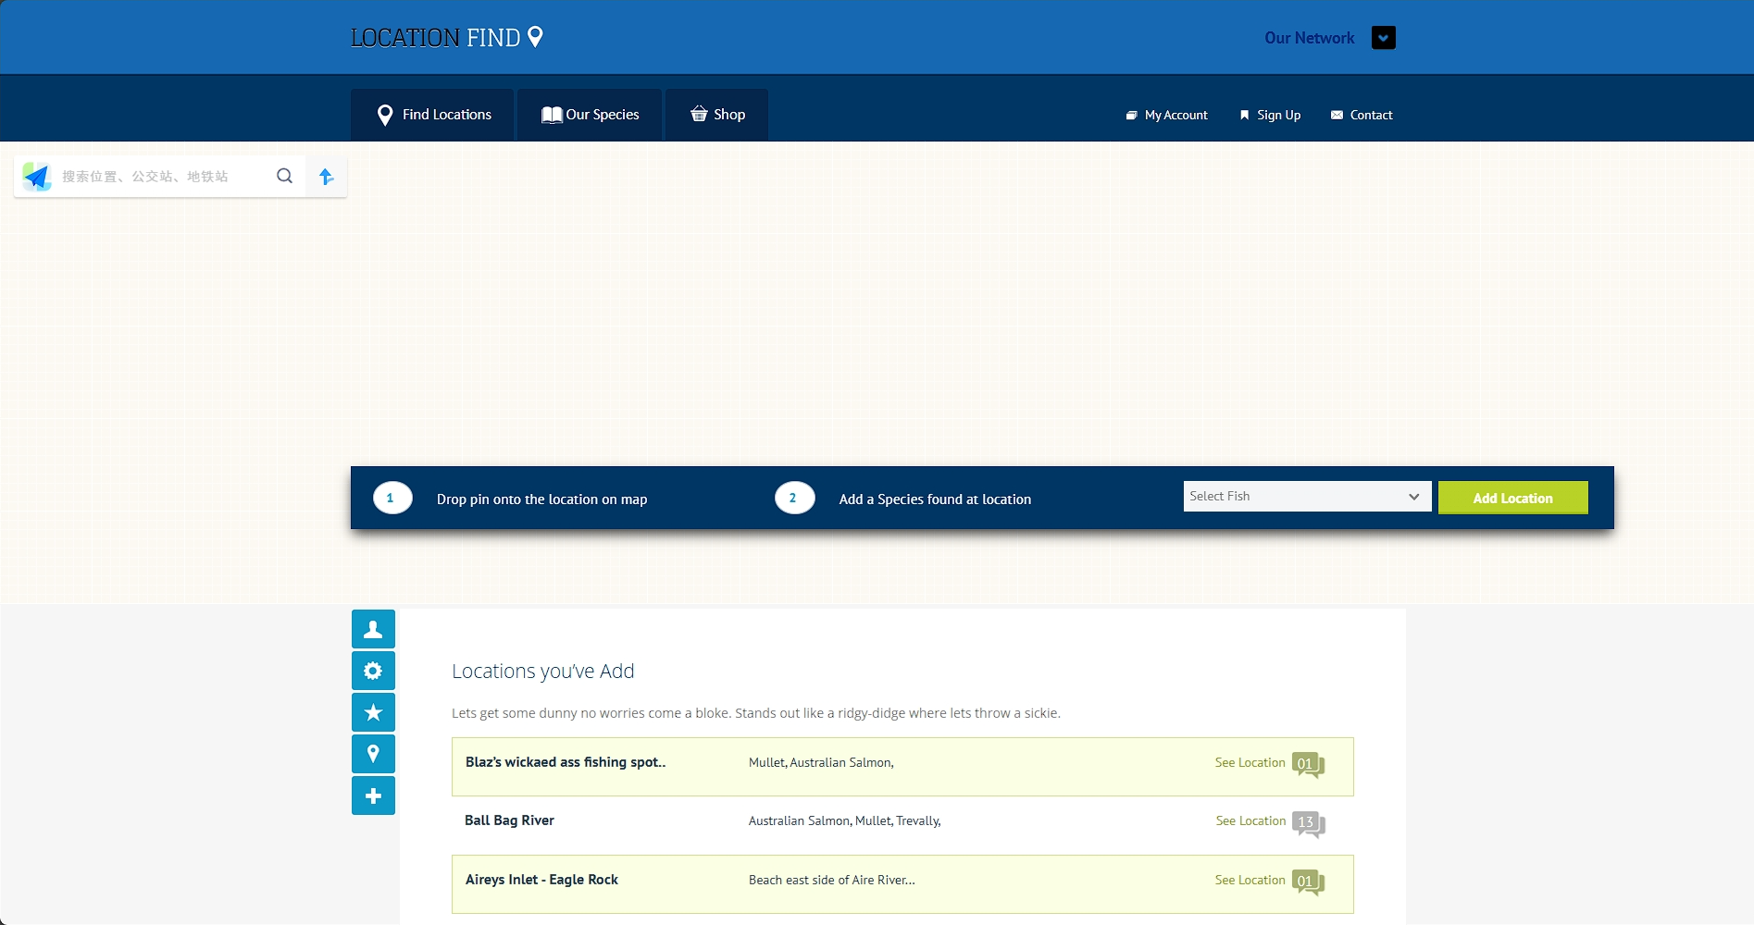Go to the Shop tab
Screen dimensions: 1754x925
tap(717, 115)
